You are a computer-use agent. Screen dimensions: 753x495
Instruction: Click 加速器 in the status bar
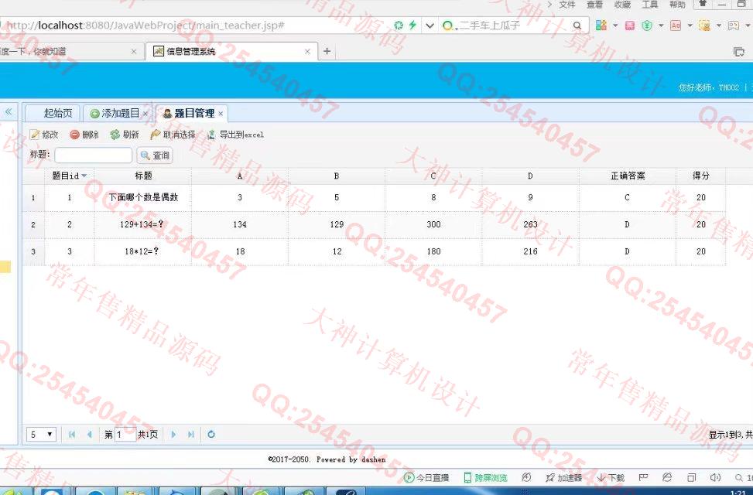click(564, 478)
